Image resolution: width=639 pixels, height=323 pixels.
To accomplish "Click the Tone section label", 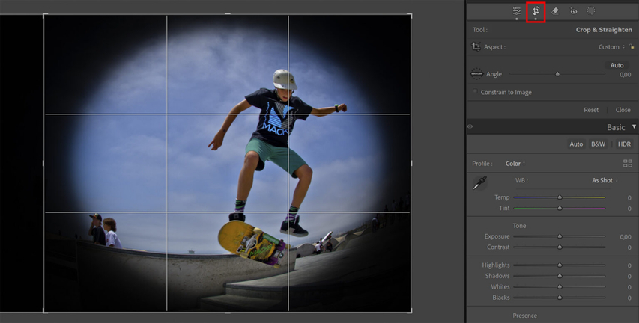I will pyautogui.click(x=519, y=226).
